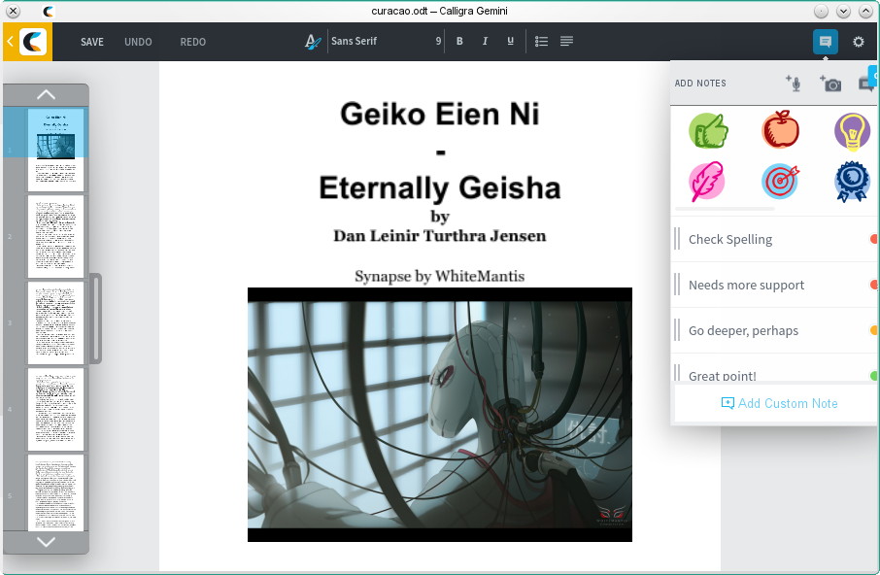880x575 pixels.
Task: Add the thumbs-up sticker note
Action: point(708,130)
